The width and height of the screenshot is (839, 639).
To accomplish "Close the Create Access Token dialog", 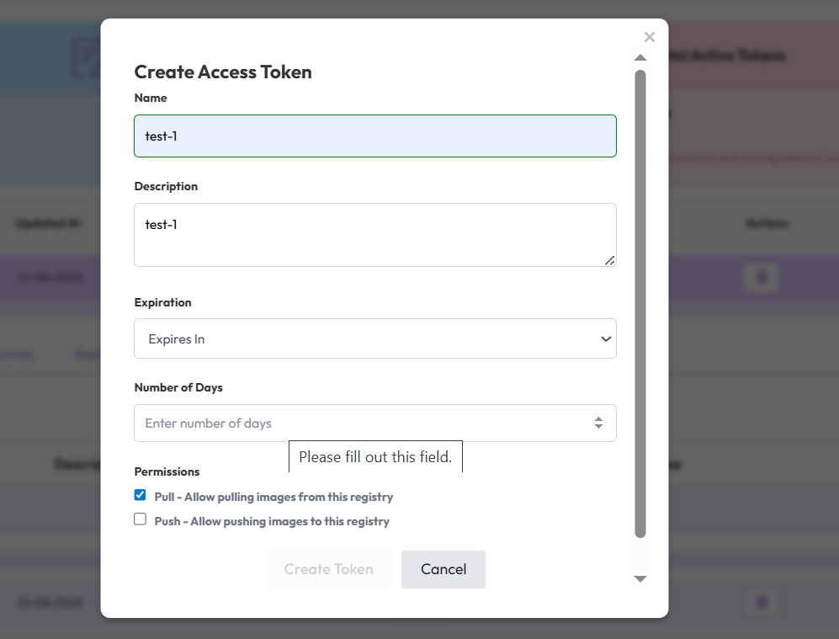I will coord(649,37).
